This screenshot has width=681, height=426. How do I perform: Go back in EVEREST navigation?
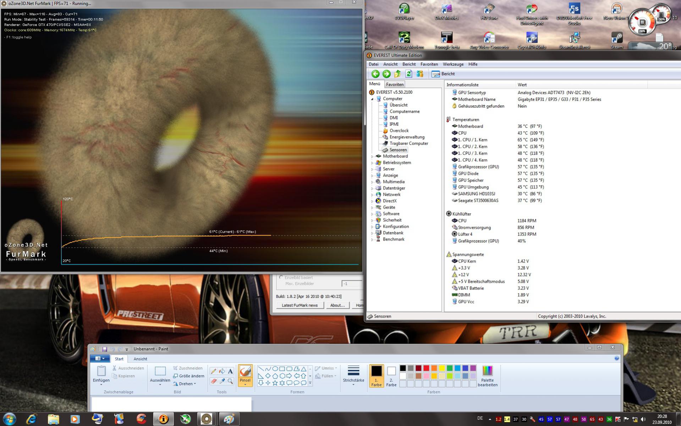(375, 74)
